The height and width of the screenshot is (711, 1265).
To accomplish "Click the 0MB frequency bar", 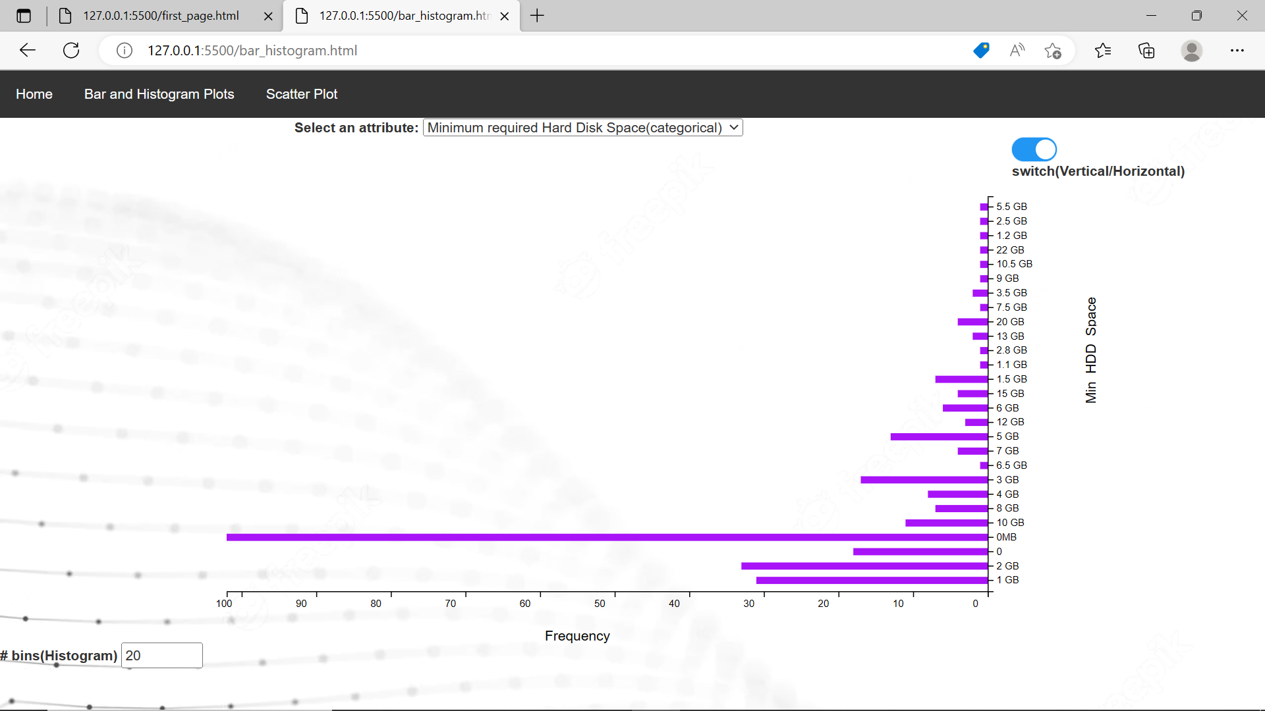I will (606, 537).
